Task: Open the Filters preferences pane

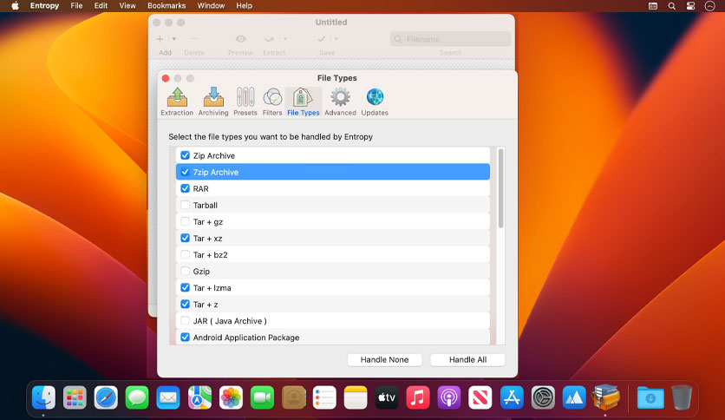Action: [272, 102]
